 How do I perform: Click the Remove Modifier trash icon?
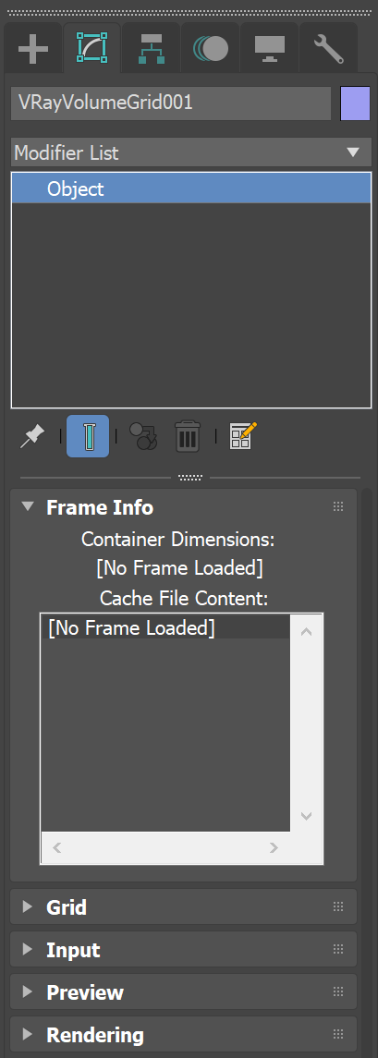(188, 436)
